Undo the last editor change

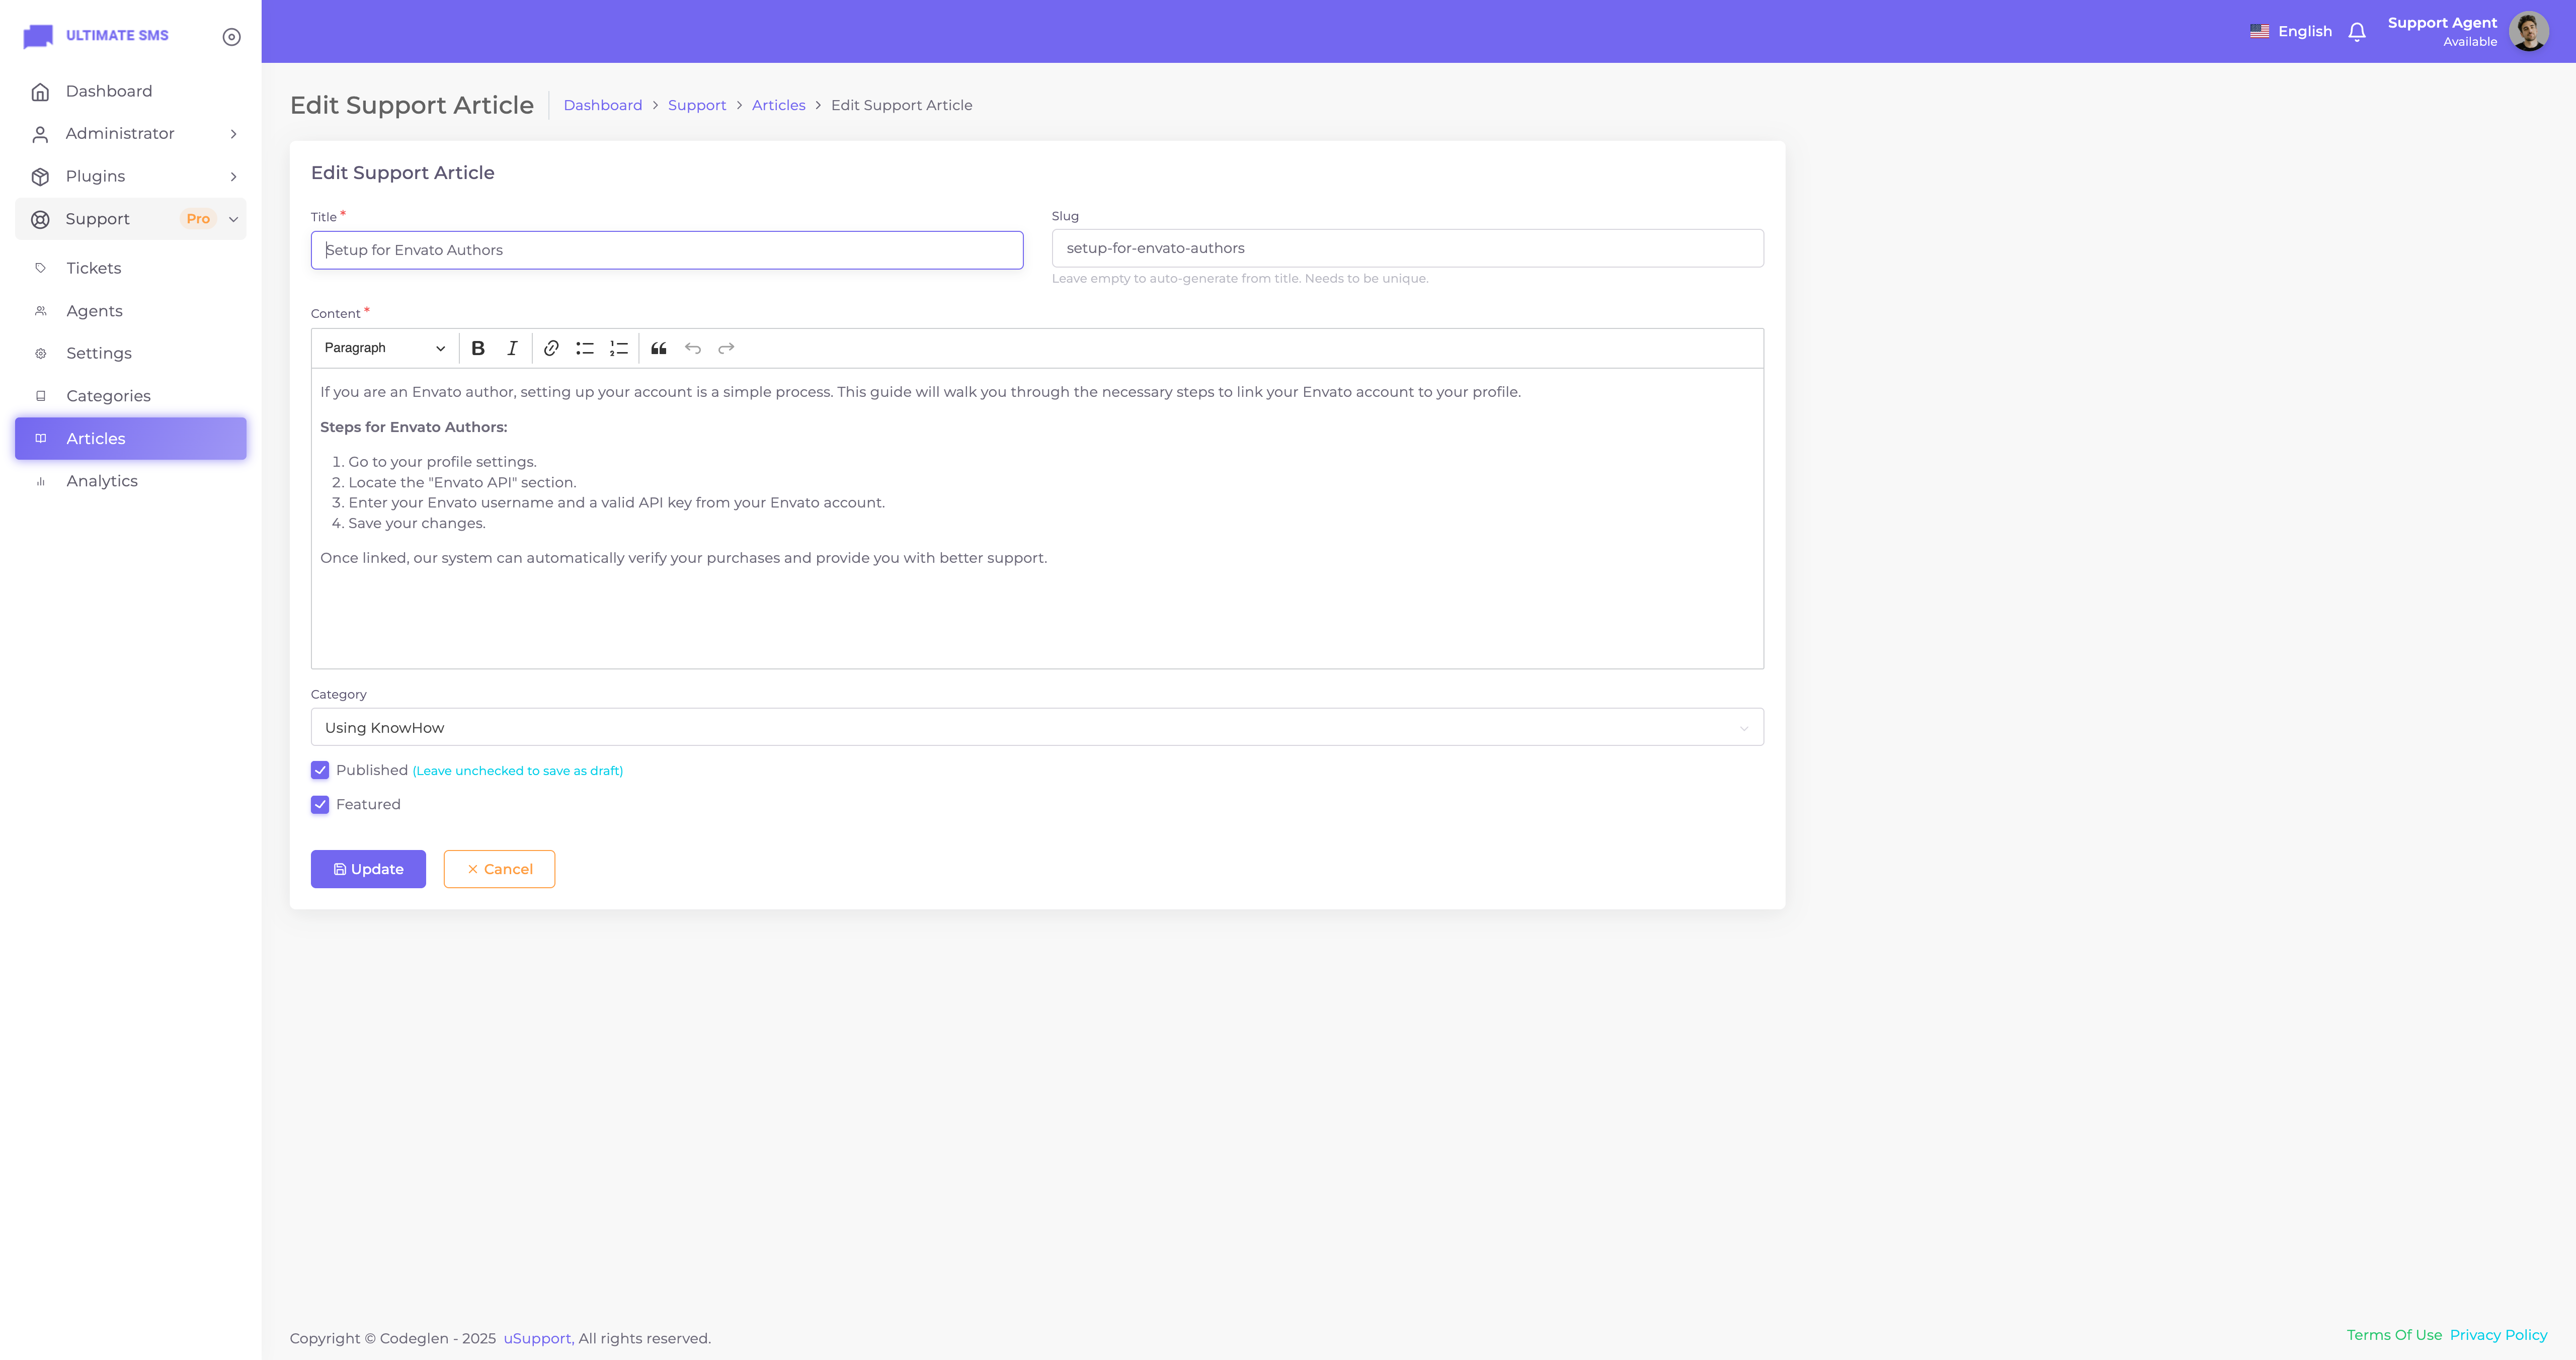point(693,348)
